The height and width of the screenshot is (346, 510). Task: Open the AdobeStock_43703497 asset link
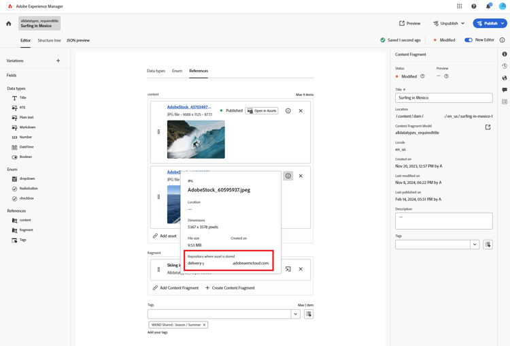coord(189,107)
